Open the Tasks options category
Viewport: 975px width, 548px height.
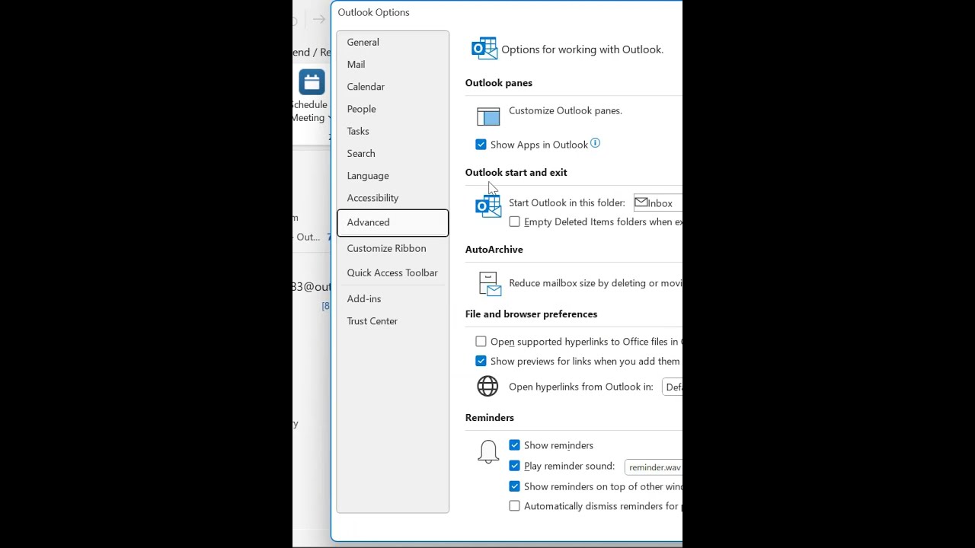tap(393, 131)
